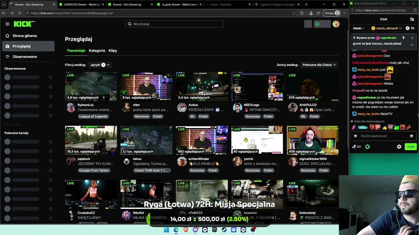
Task: Add this page to favorites with the star icon
Action: click(294, 13)
